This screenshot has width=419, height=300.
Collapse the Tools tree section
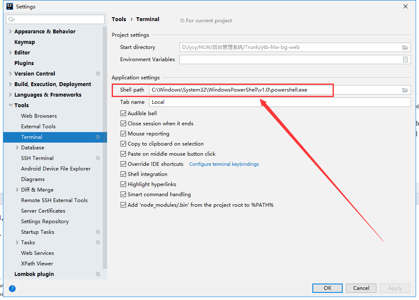11,105
